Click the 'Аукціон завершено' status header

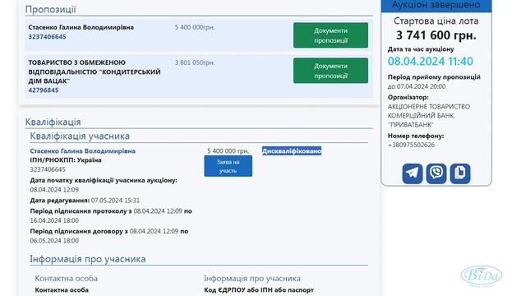[x=436, y=5]
